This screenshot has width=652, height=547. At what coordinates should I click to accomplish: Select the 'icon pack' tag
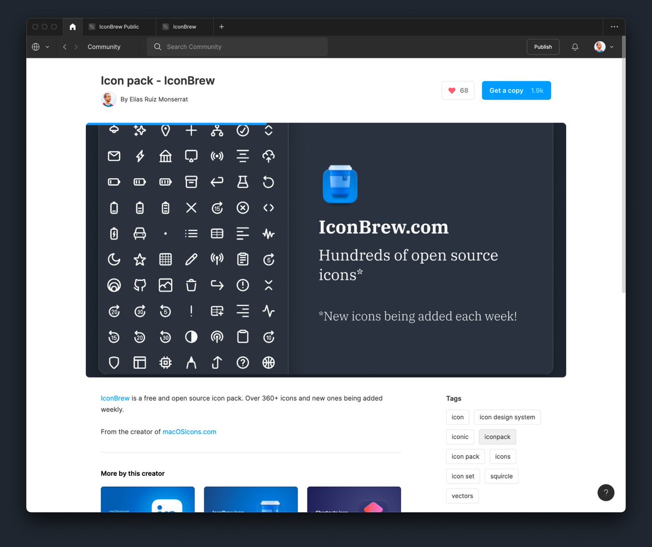[x=466, y=456]
